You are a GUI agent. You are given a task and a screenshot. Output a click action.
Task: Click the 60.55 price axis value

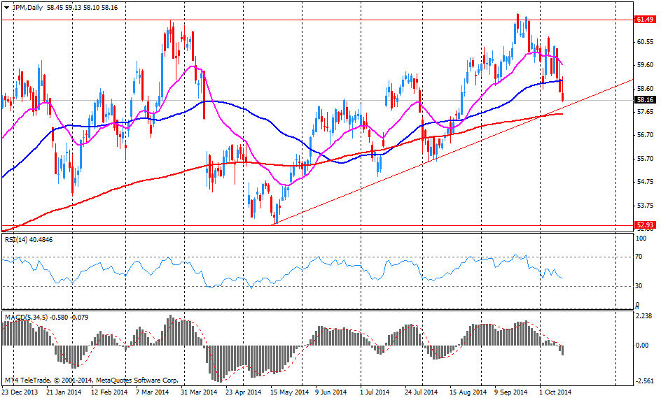[644, 42]
